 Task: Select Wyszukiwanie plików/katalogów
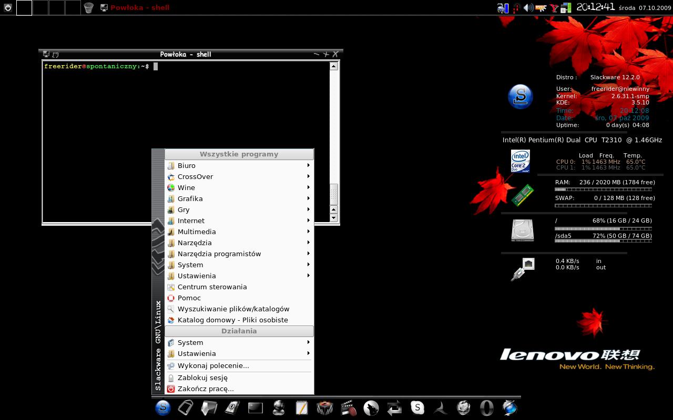click(239, 309)
